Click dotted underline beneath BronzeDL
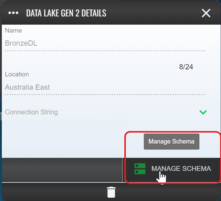 pos(105,51)
